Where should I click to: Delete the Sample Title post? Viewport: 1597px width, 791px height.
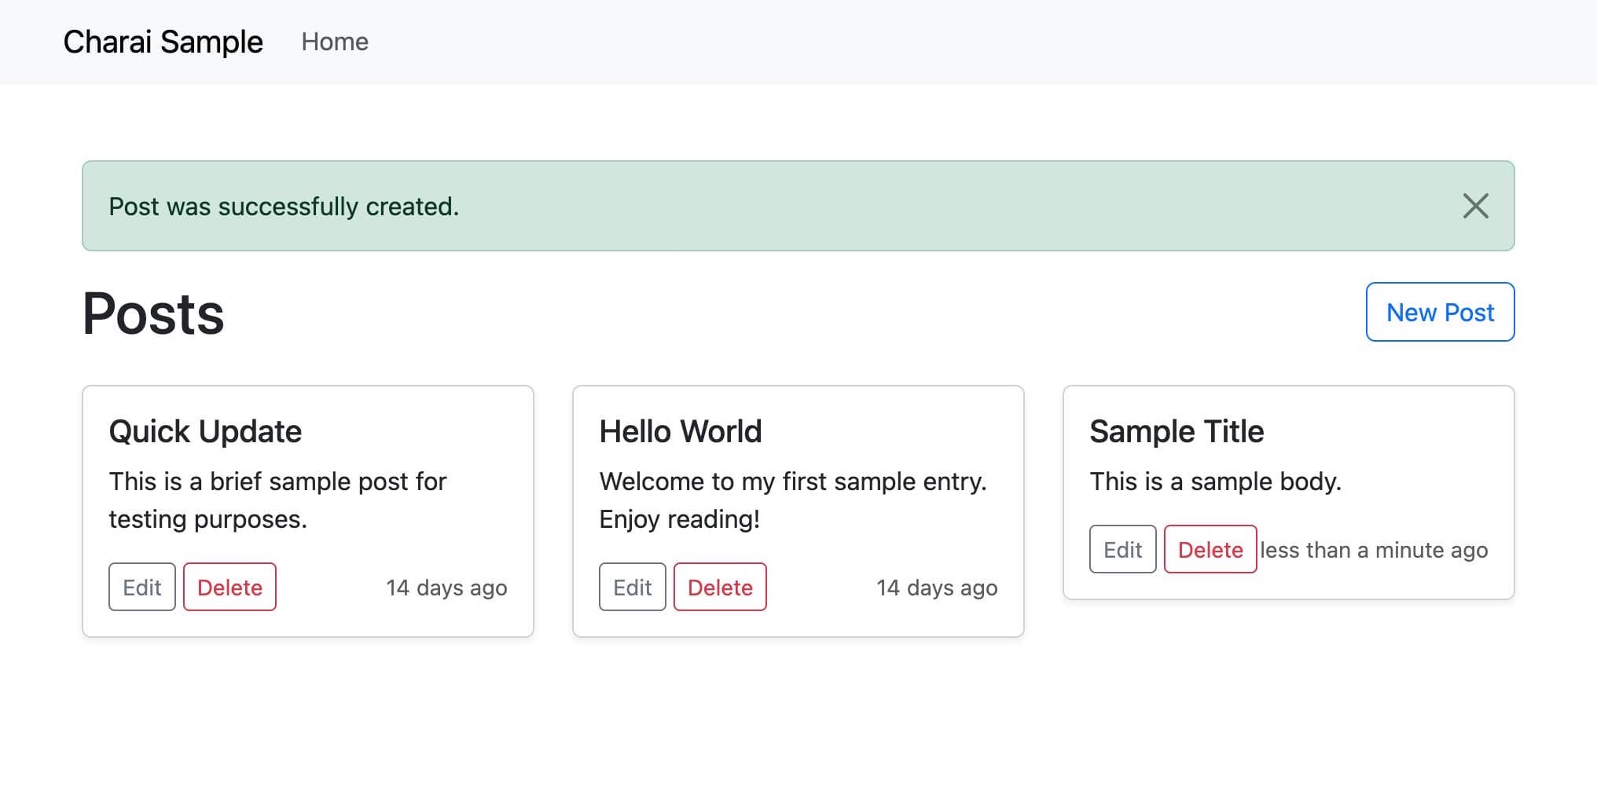coord(1210,549)
